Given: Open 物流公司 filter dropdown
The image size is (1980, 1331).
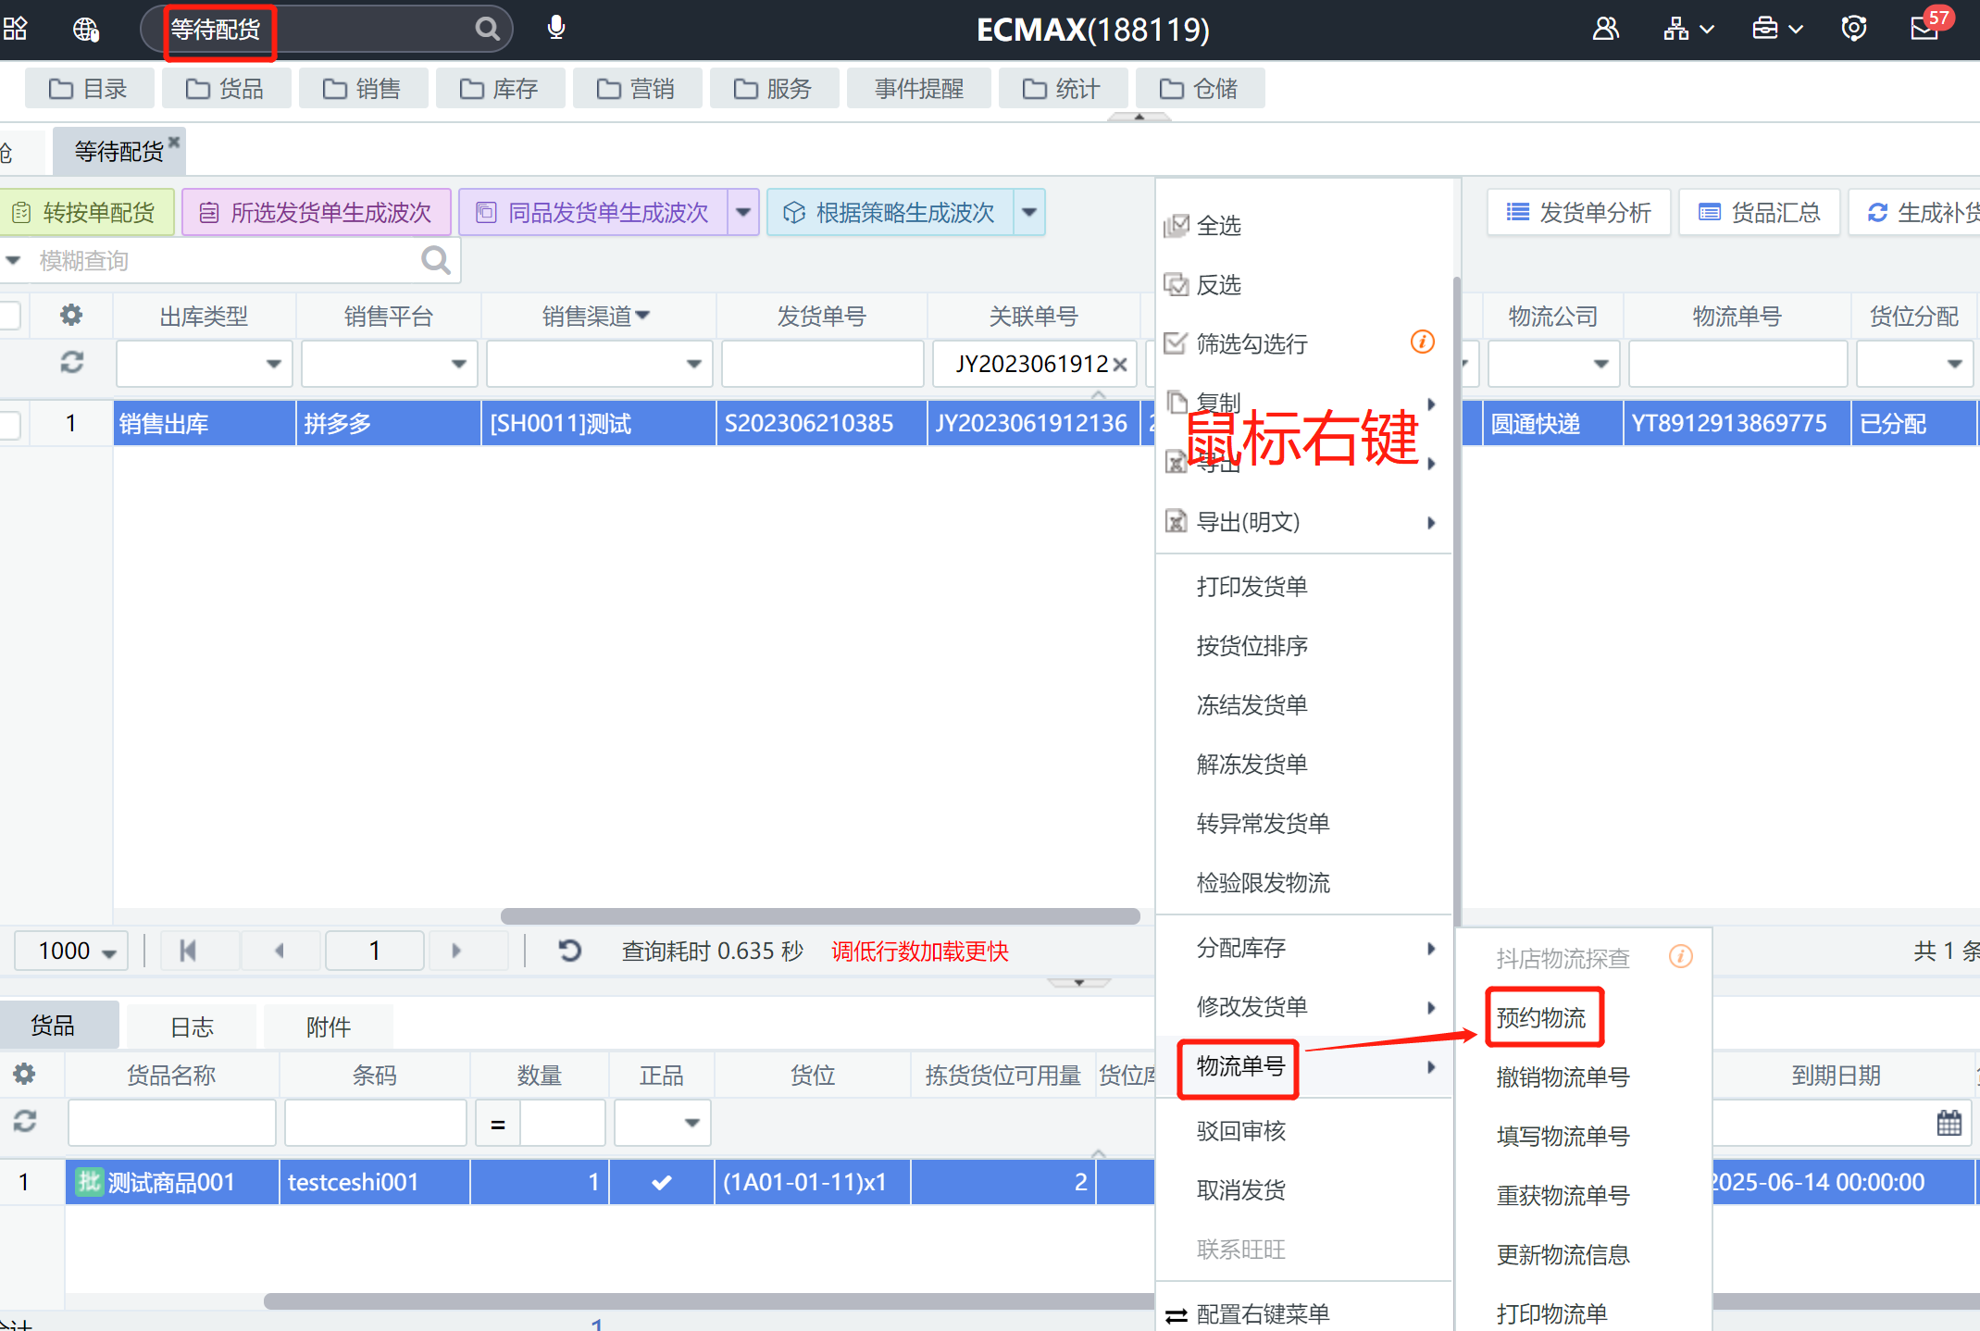Looking at the screenshot, I should tap(1601, 364).
